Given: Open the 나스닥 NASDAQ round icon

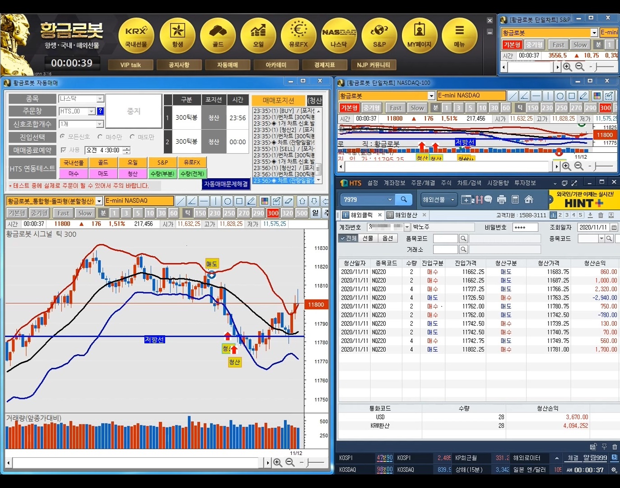Looking at the screenshot, I should pos(339,36).
